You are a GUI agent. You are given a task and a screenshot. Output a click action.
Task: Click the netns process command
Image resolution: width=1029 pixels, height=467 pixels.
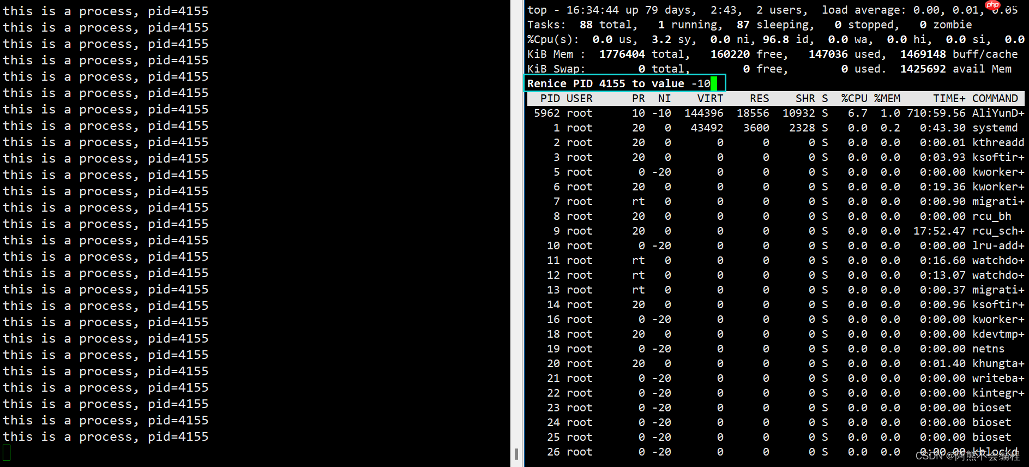988,349
